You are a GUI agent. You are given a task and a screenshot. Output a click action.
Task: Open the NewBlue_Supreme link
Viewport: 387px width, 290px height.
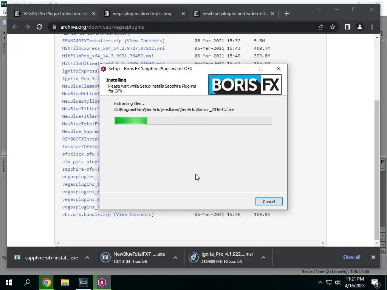point(81,131)
